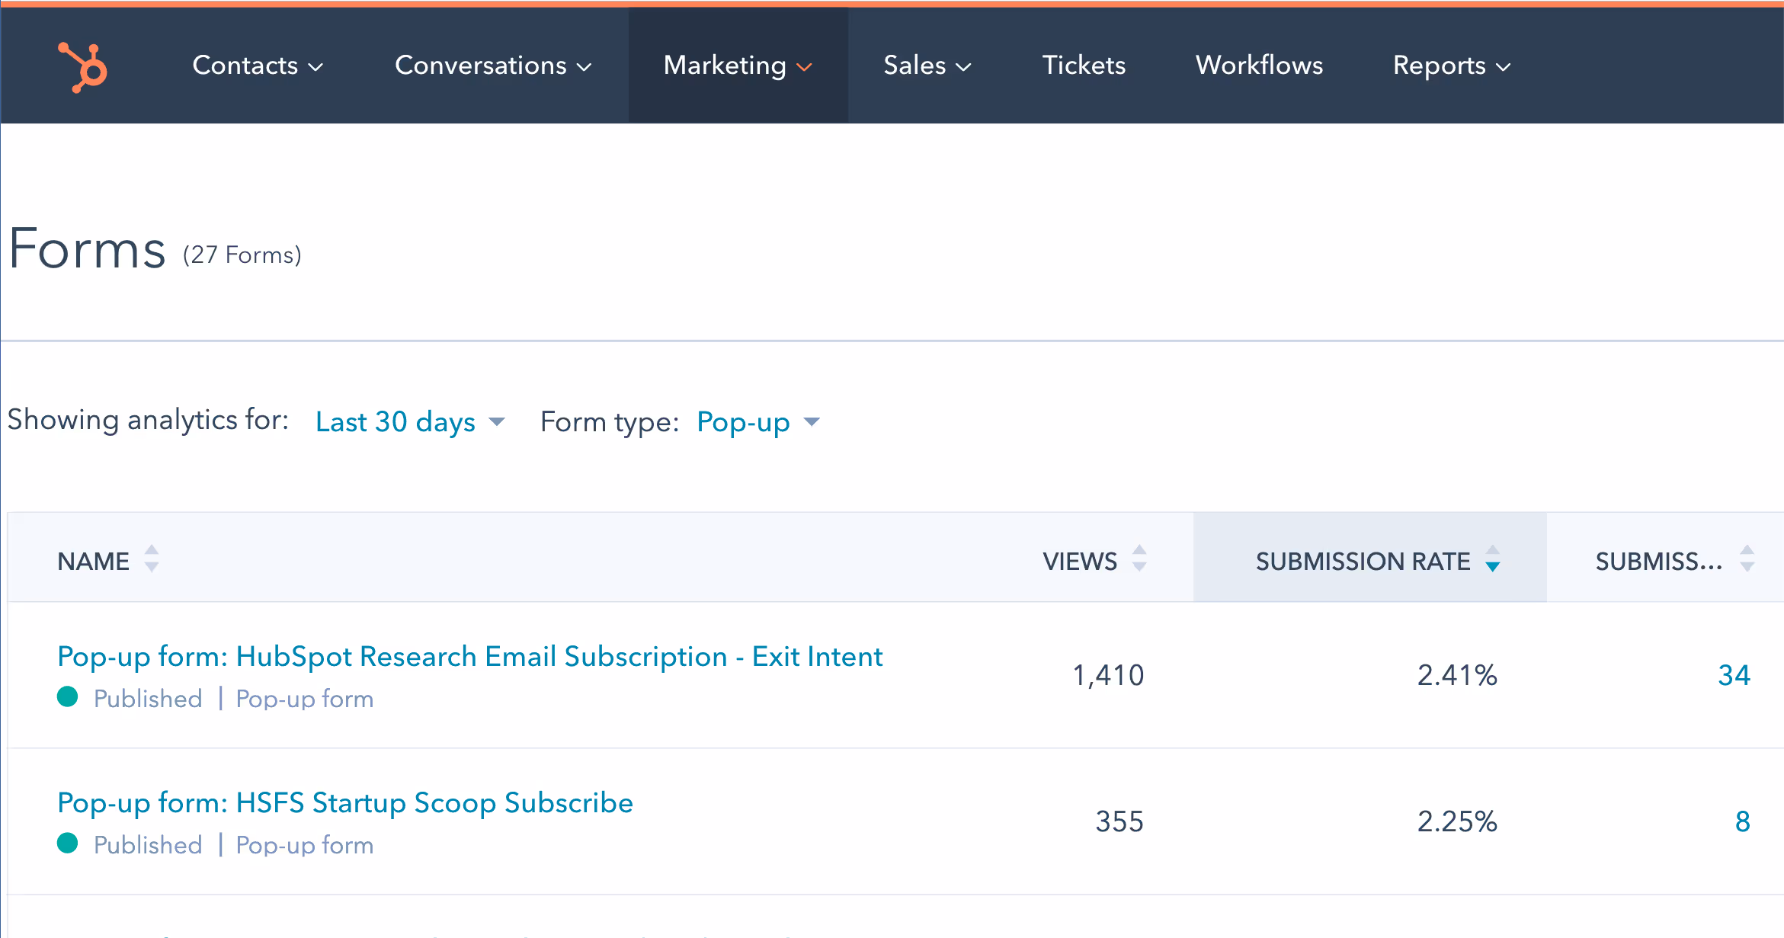Screen dimensions: 1784x938
Task: Click the green Published dot on Exit Intent form
Action: coord(69,697)
